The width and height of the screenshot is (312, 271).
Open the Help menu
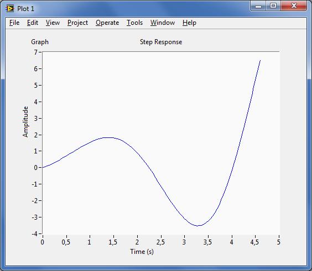[189, 23]
